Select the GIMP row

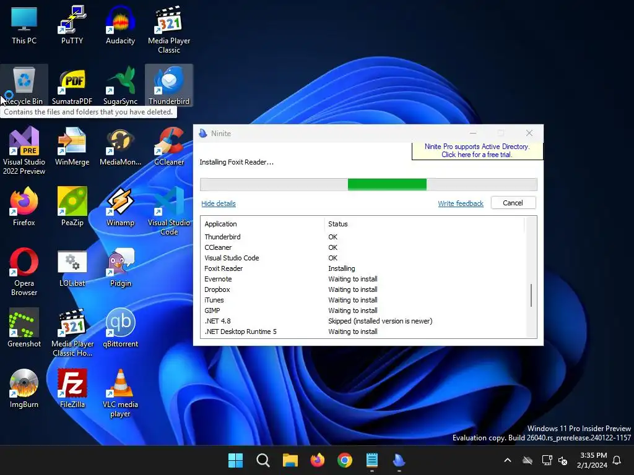pyautogui.click(x=364, y=310)
